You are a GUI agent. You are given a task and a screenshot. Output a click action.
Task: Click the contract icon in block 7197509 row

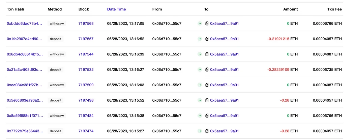click(x=207, y=85)
